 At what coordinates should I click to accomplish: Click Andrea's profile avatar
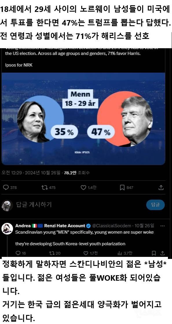(7, 227)
